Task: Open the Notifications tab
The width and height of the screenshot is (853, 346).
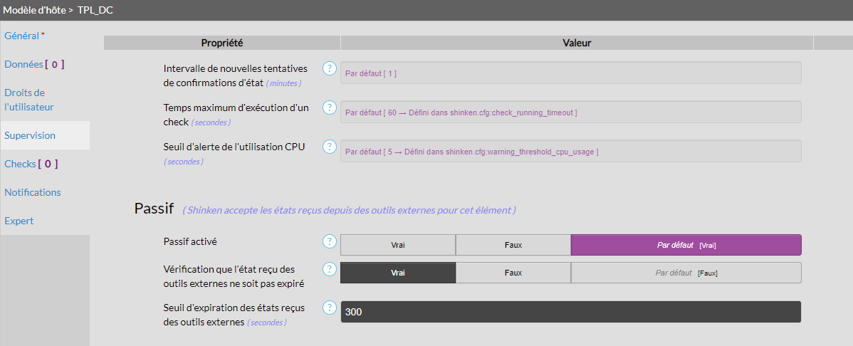Action: (x=33, y=192)
